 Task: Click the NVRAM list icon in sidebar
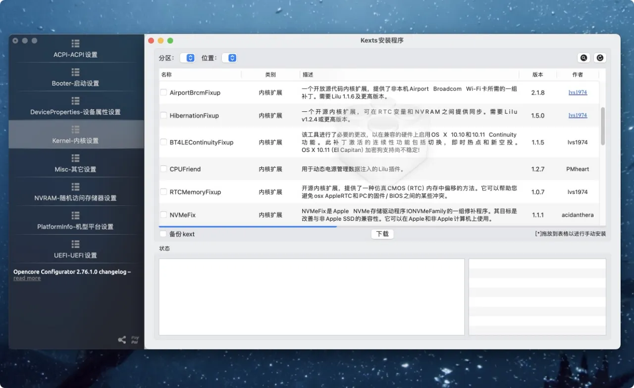click(75, 187)
